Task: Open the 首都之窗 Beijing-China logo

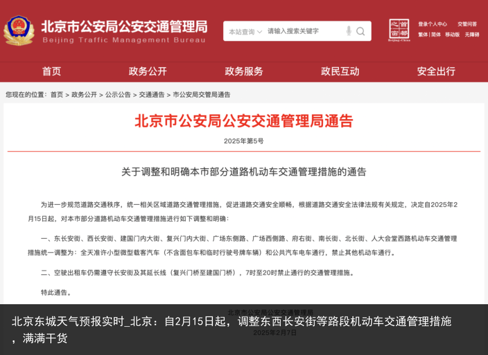Action: tap(399, 30)
